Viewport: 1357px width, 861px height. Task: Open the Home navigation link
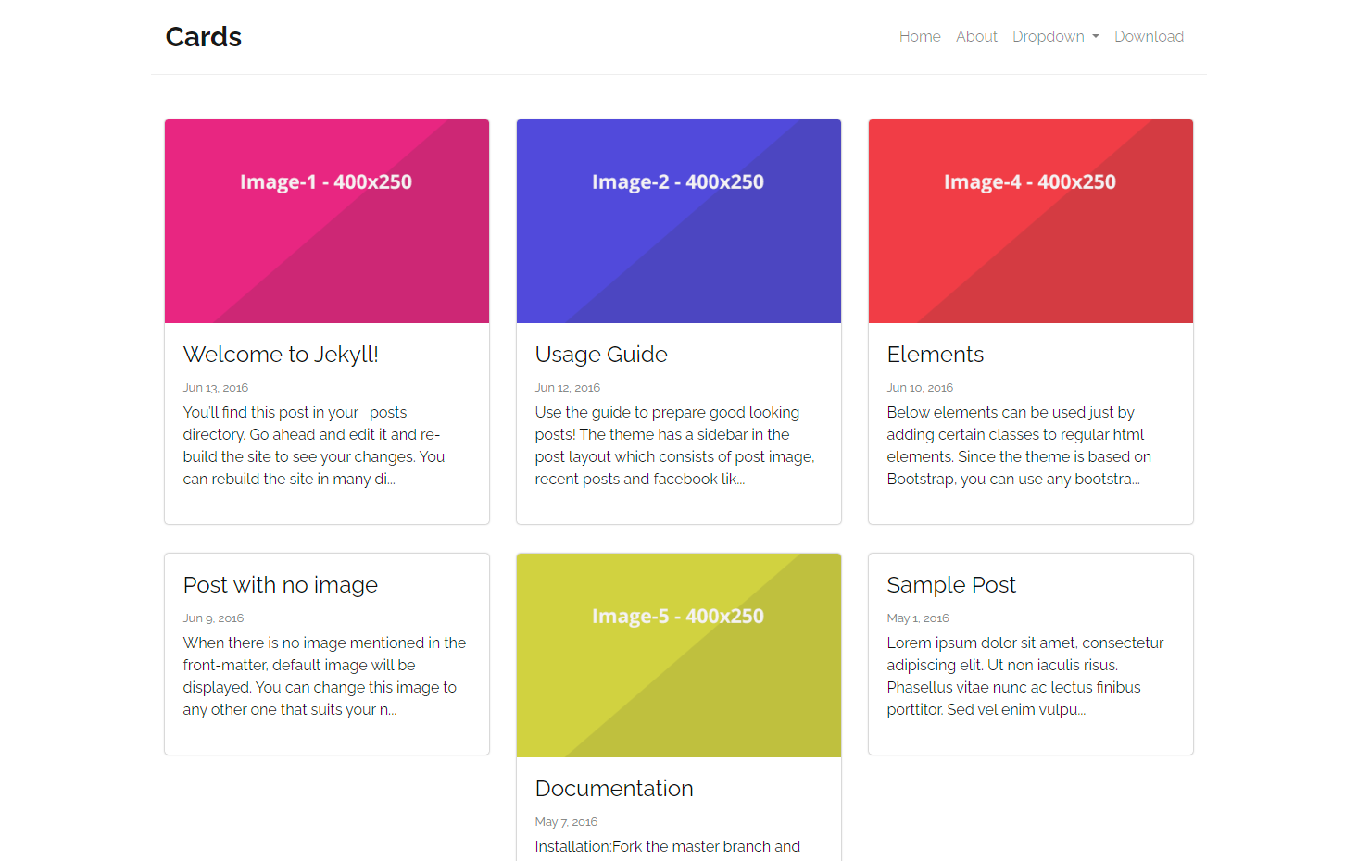(919, 37)
